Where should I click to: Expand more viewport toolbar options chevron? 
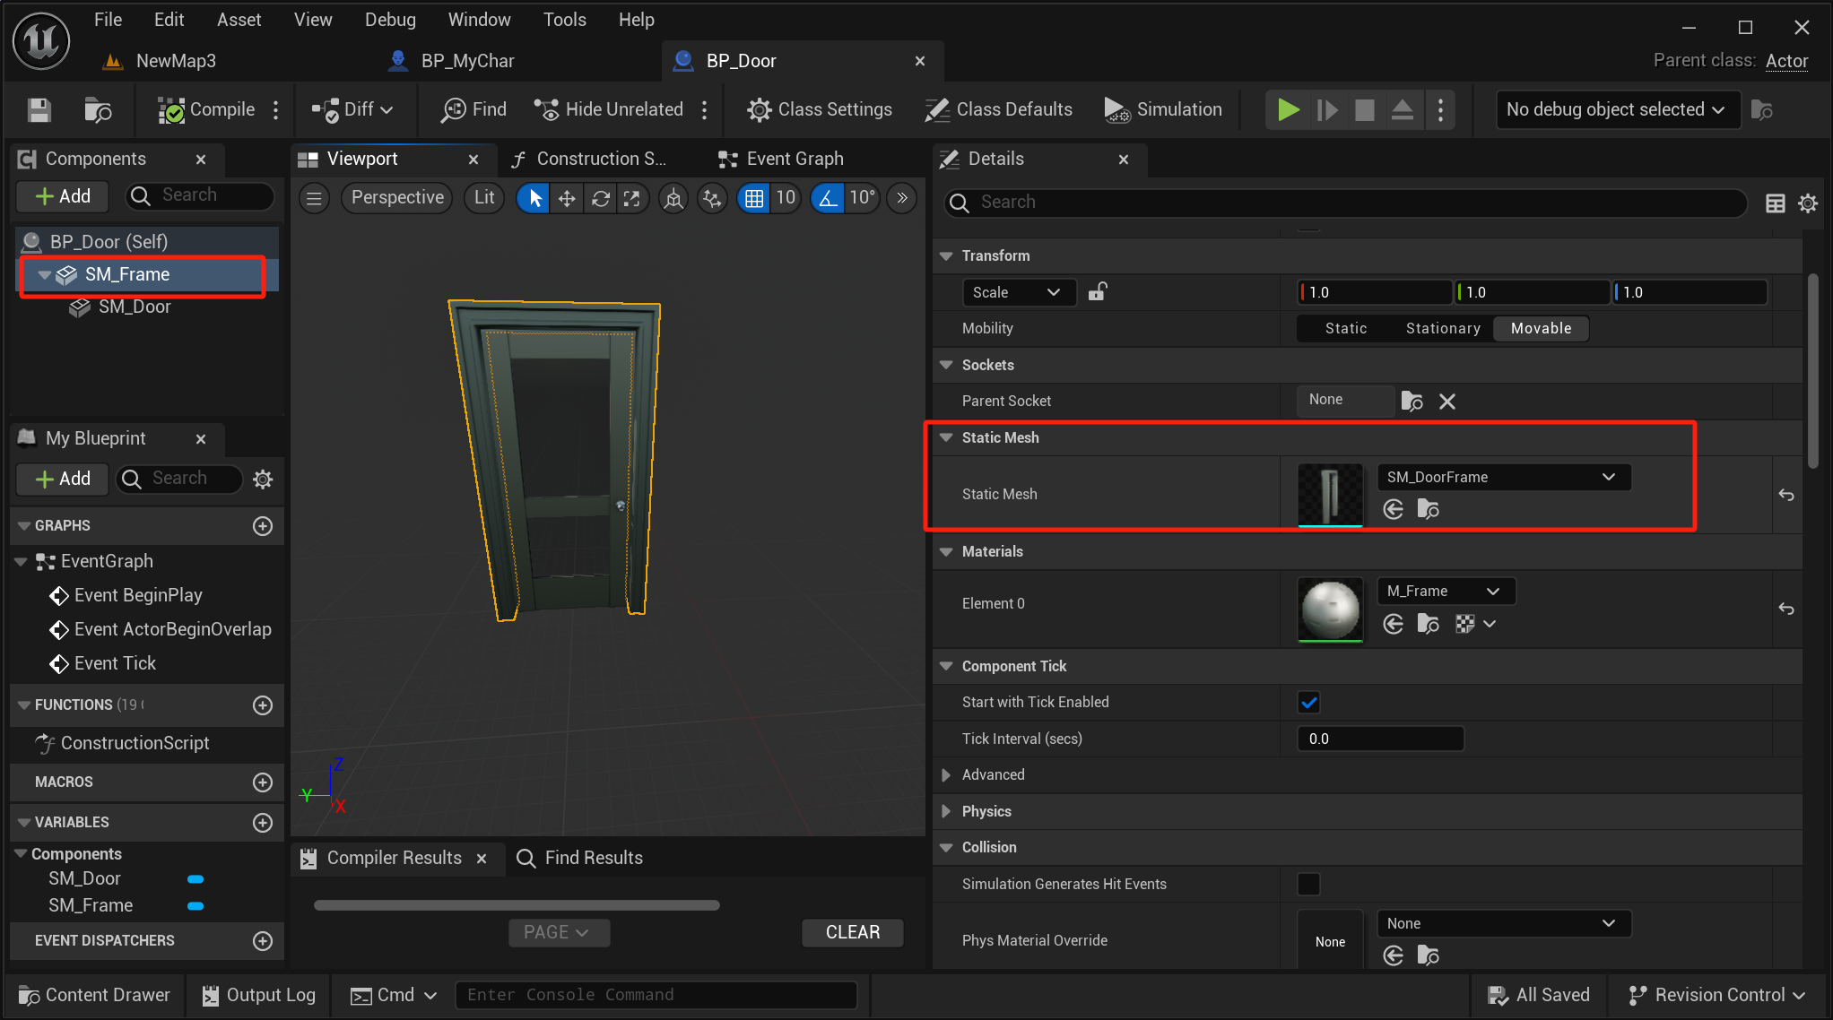[902, 198]
